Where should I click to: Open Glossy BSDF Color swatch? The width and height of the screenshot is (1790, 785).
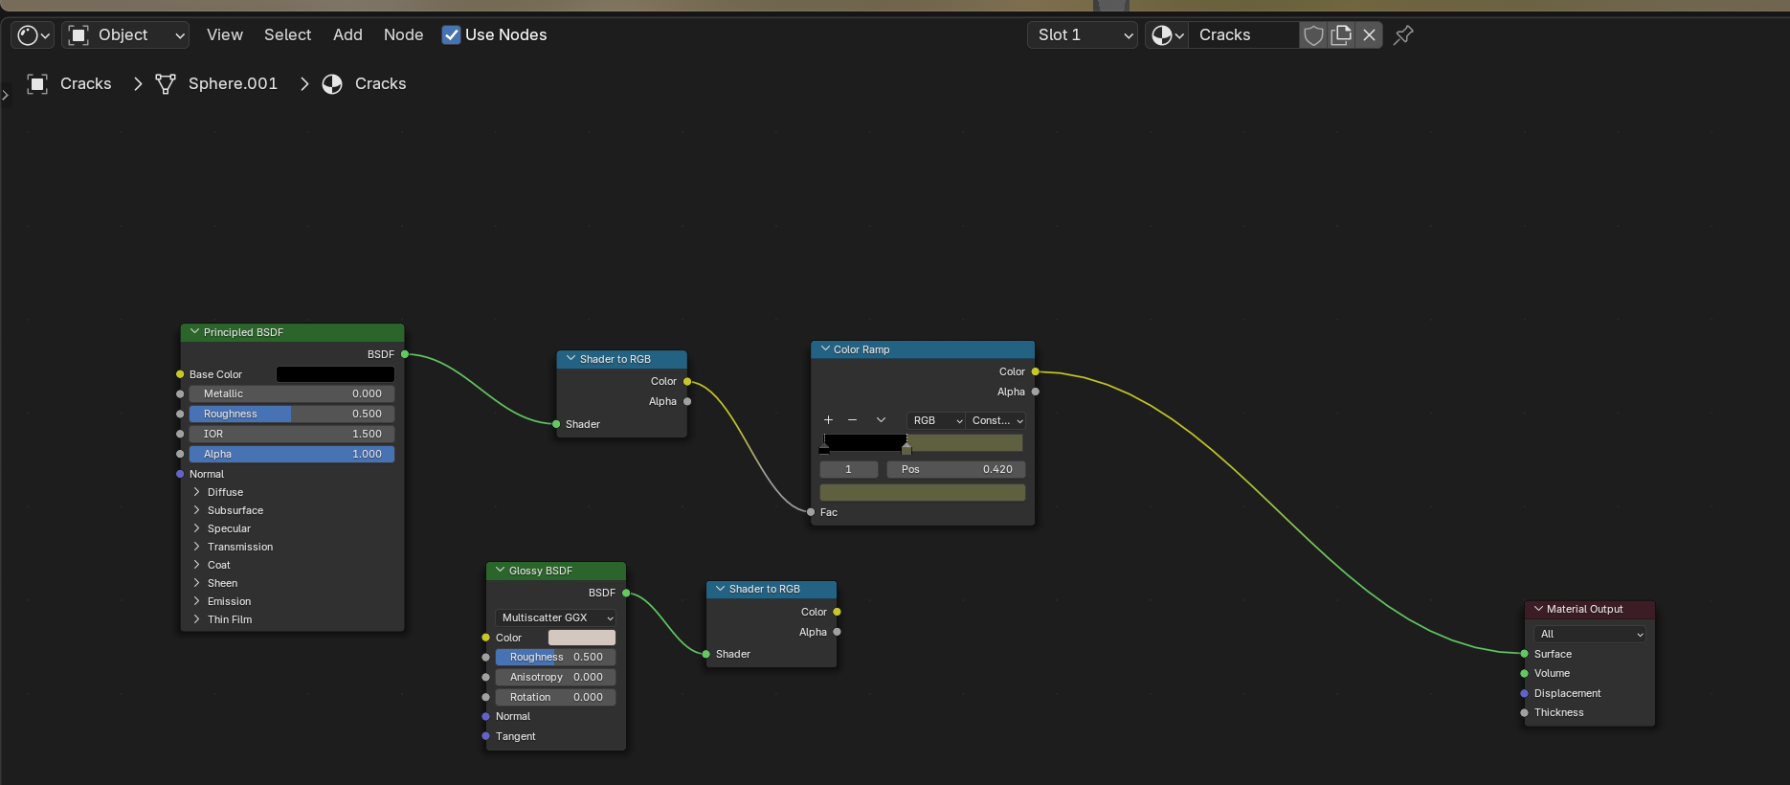pyautogui.click(x=582, y=638)
